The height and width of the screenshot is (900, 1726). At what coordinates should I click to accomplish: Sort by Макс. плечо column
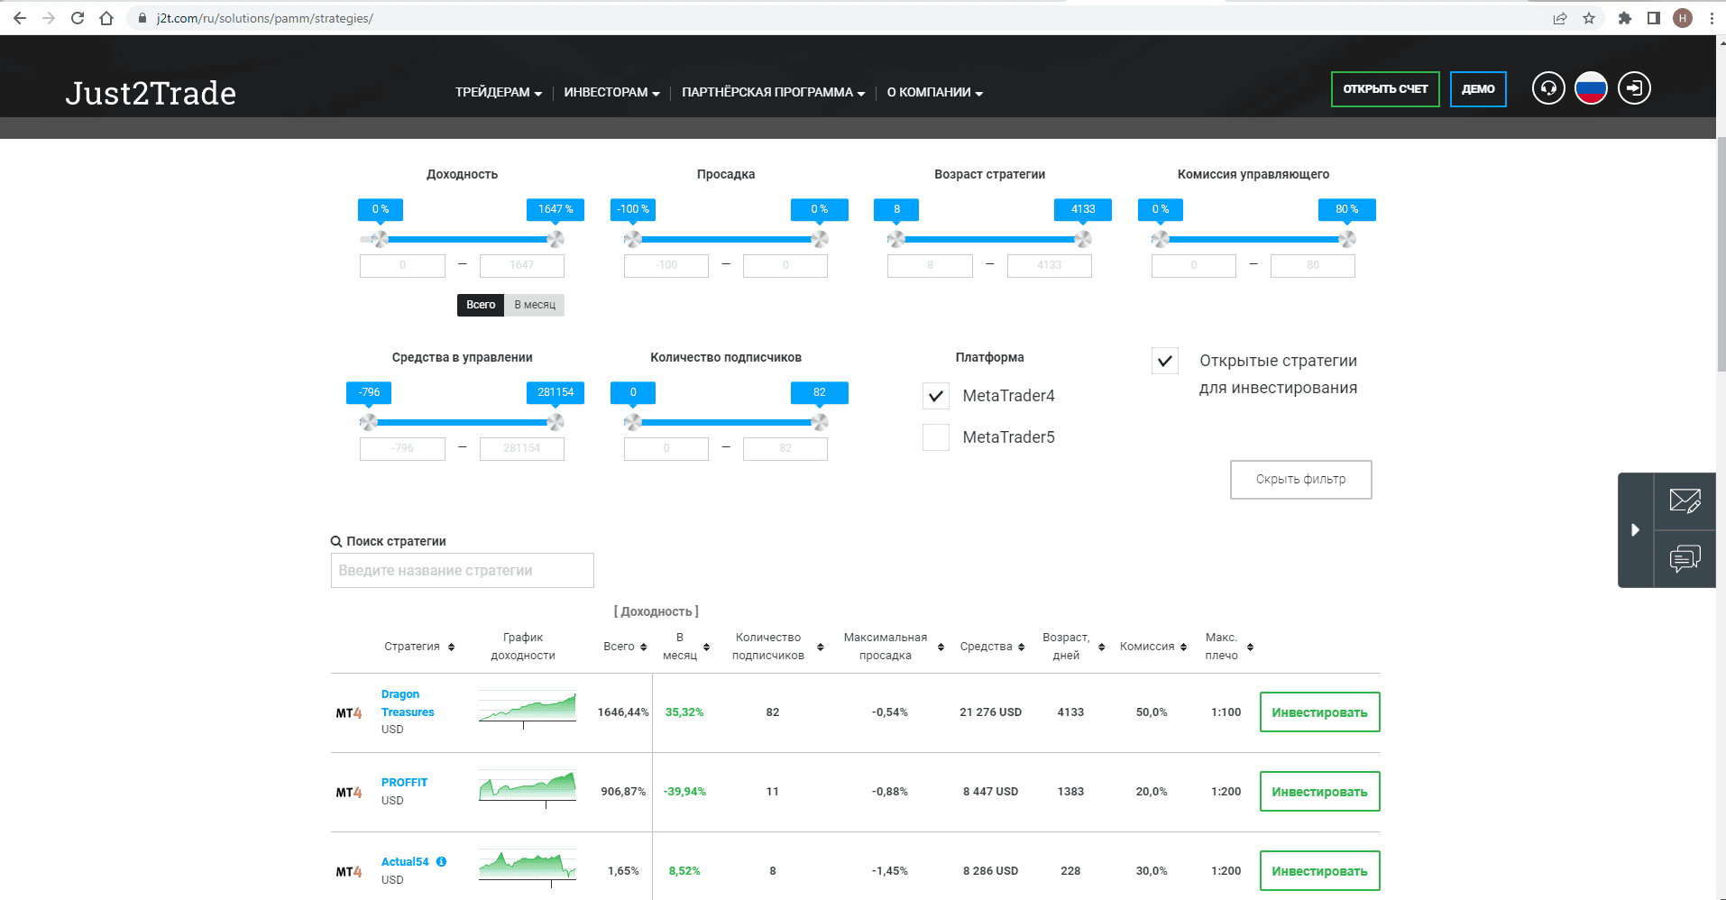(x=1250, y=647)
